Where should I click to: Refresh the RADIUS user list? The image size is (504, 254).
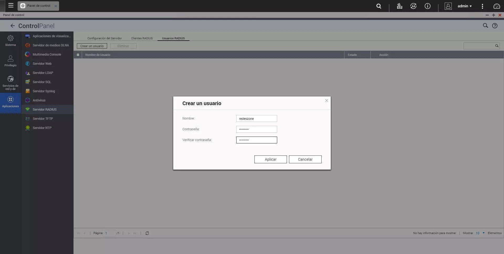tap(147, 233)
